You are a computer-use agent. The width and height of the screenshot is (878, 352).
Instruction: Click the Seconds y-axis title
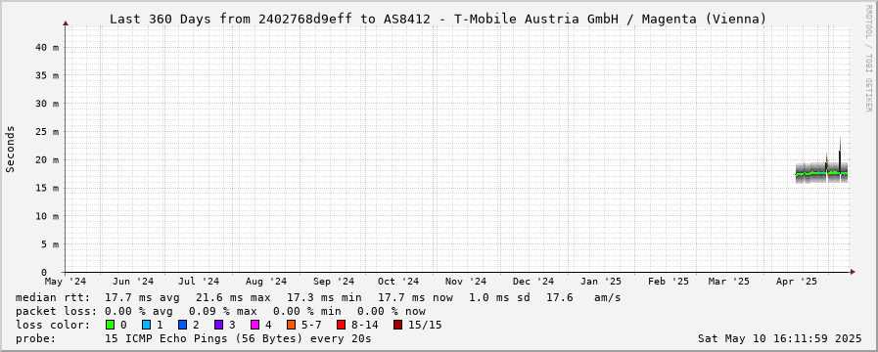coord(11,149)
